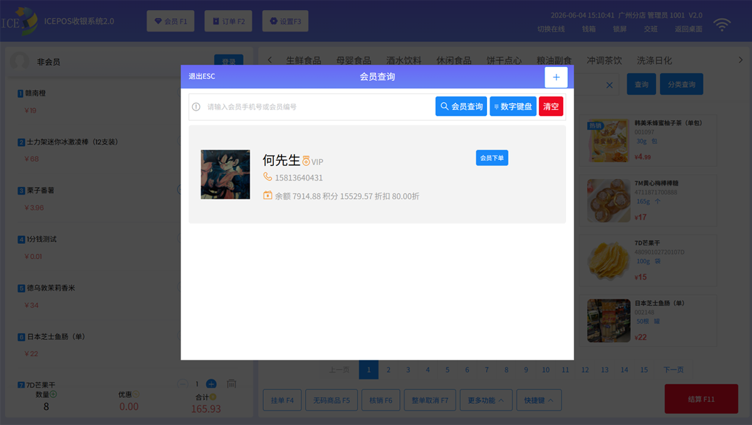Go to page 15 in pagination
Image resolution: width=752 pixels, height=425 pixels.
coord(644,370)
